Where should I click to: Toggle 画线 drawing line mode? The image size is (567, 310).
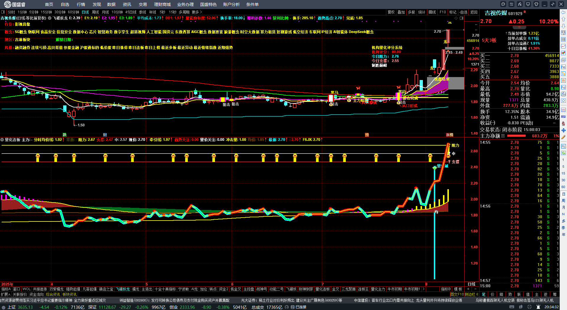pyautogui.click(x=432, y=12)
